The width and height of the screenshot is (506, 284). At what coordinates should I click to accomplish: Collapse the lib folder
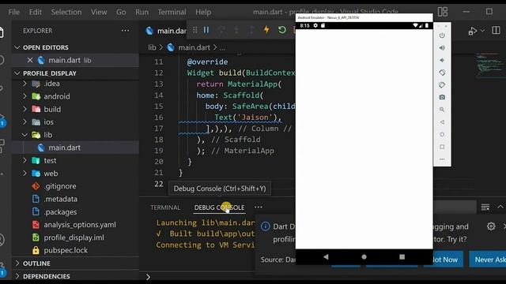[25, 135]
